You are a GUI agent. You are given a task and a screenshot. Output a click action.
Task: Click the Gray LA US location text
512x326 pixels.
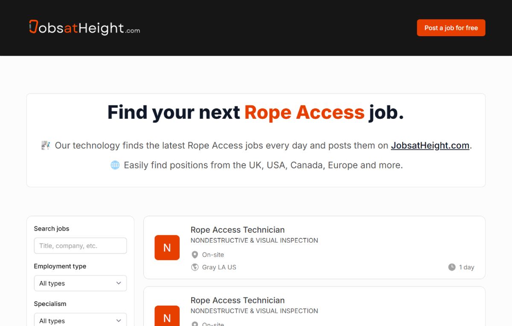coord(219,267)
